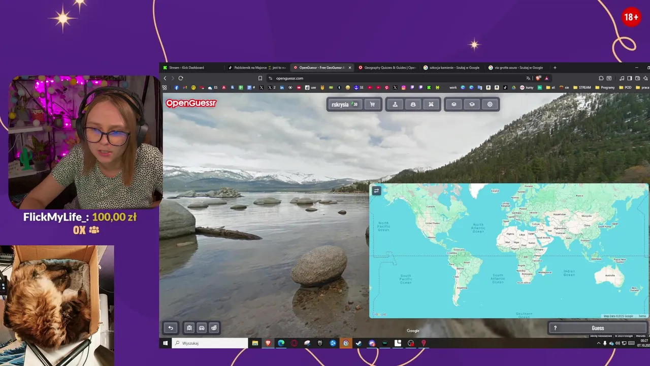Toggle the map size swap icon
Viewport: 650px width, 366px height.
pos(376,191)
